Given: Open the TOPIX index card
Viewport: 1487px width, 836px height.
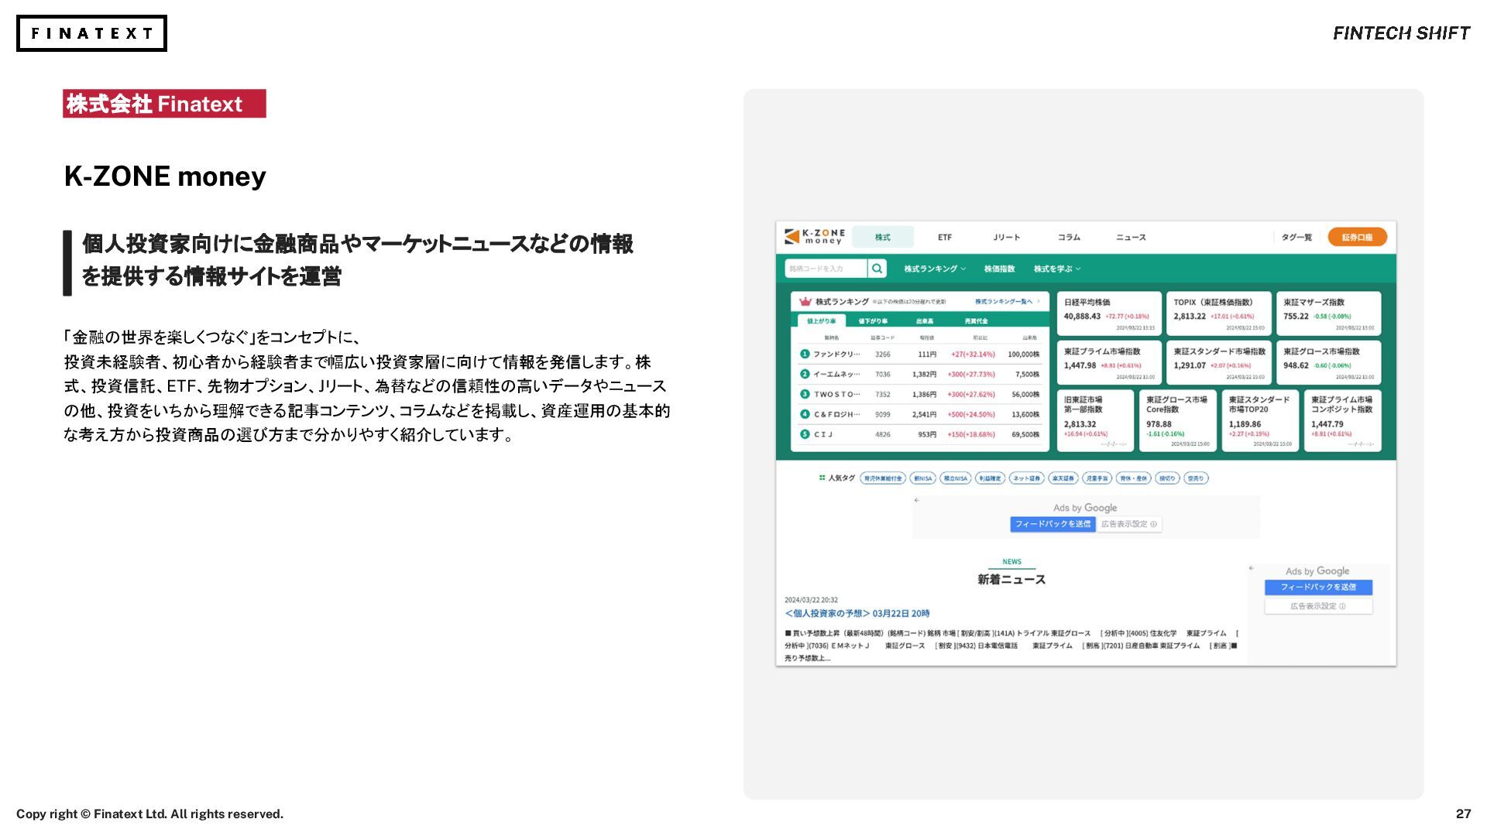Looking at the screenshot, I should (x=1219, y=313).
